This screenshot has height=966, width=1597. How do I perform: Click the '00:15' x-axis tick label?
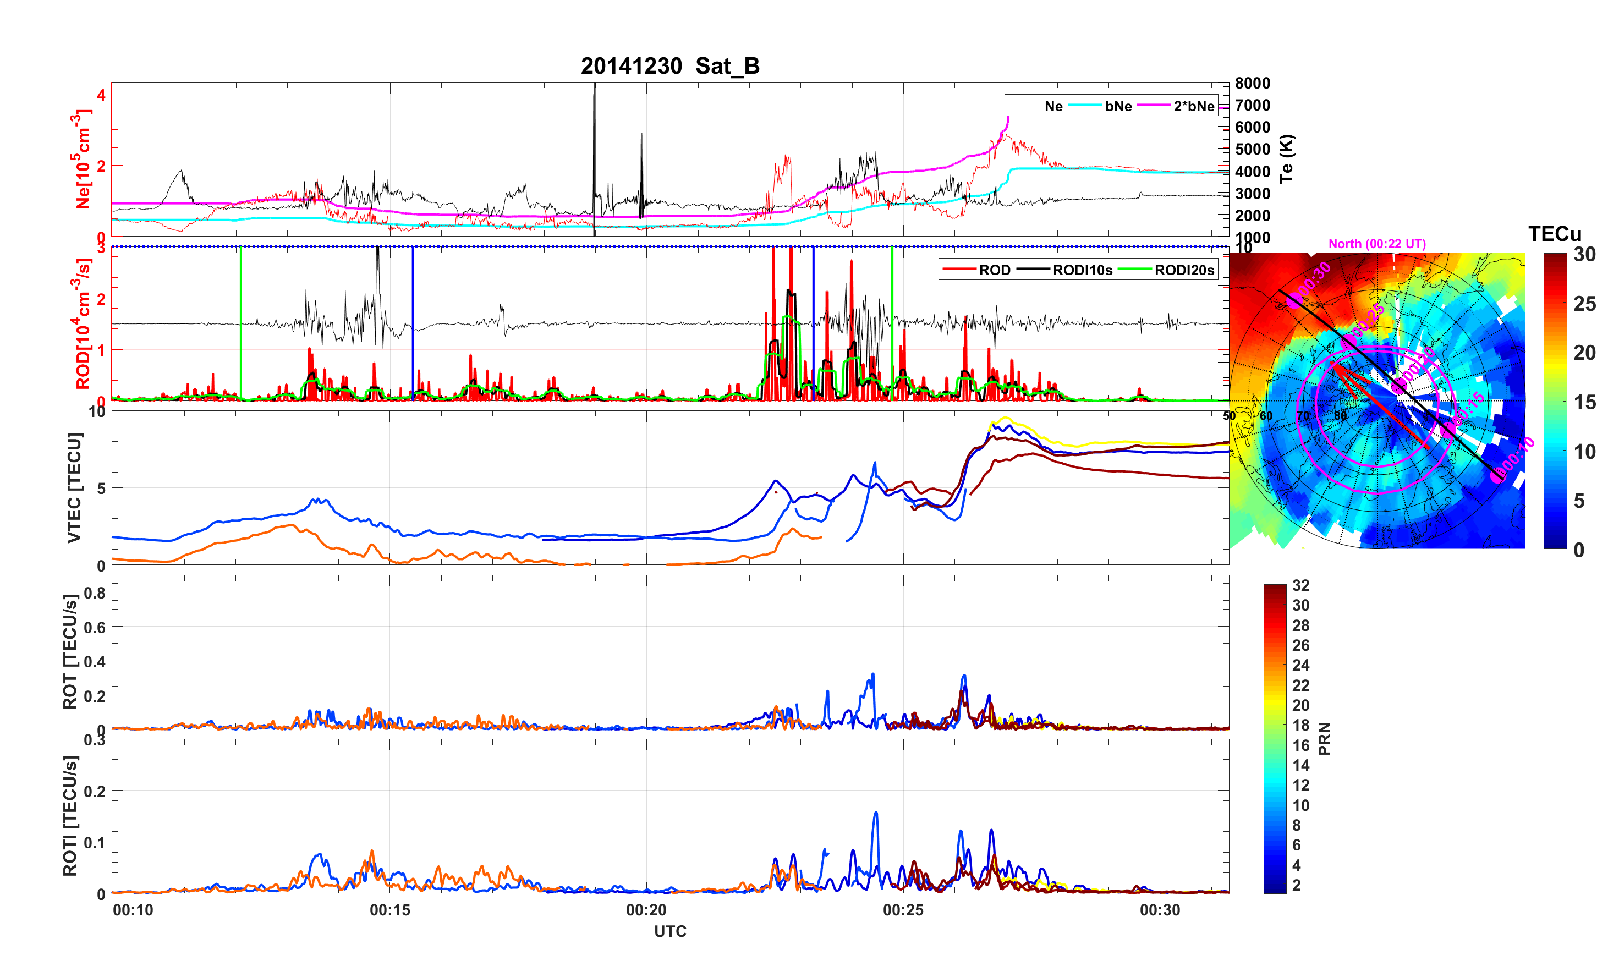389,909
